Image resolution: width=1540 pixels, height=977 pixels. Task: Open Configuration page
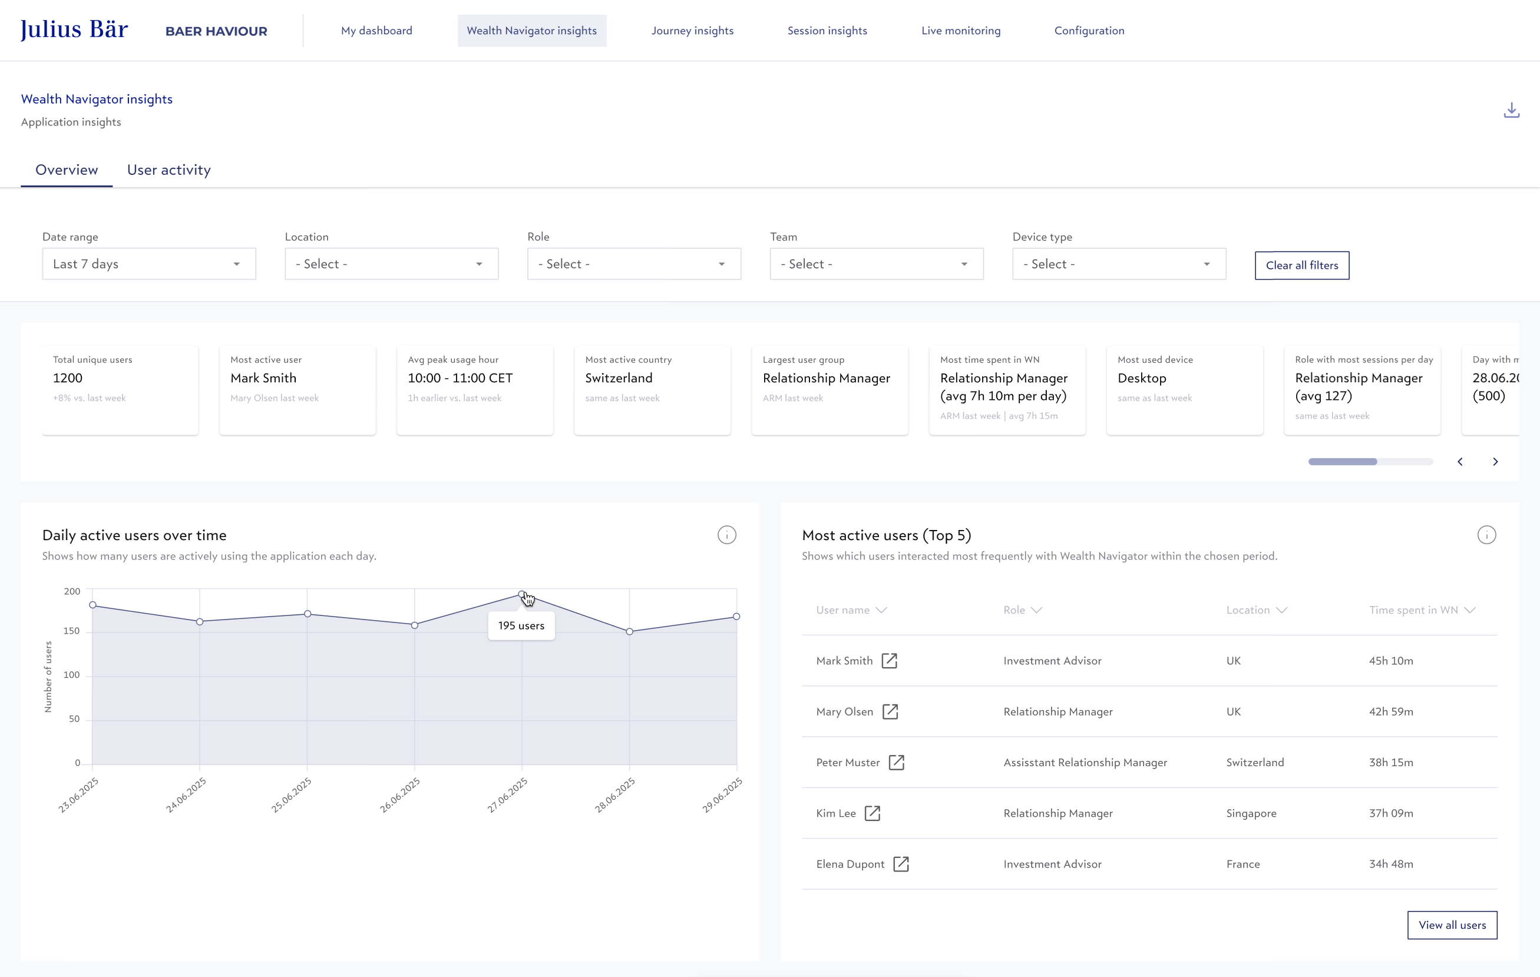point(1089,31)
